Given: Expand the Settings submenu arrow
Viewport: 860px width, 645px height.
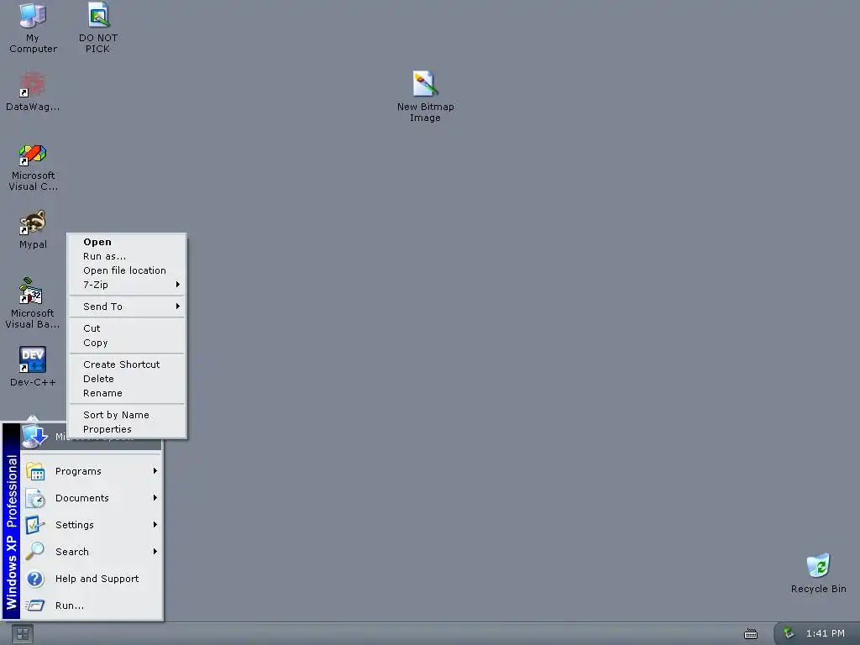Looking at the screenshot, I should [x=155, y=524].
